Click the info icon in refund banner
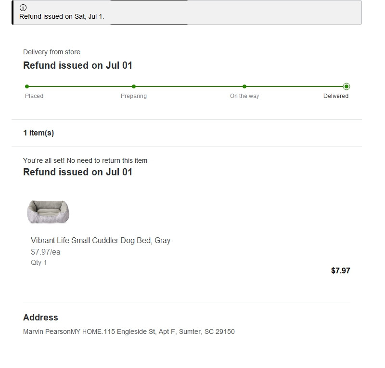Viewport: 385px width, 368px height. coord(23,8)
